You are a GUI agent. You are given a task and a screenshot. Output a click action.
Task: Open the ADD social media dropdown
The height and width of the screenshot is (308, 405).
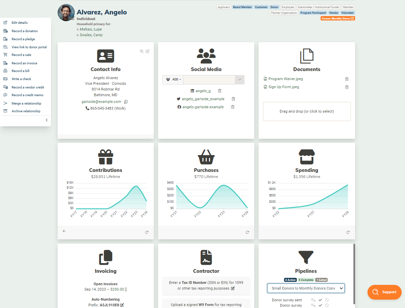point(173,79)
